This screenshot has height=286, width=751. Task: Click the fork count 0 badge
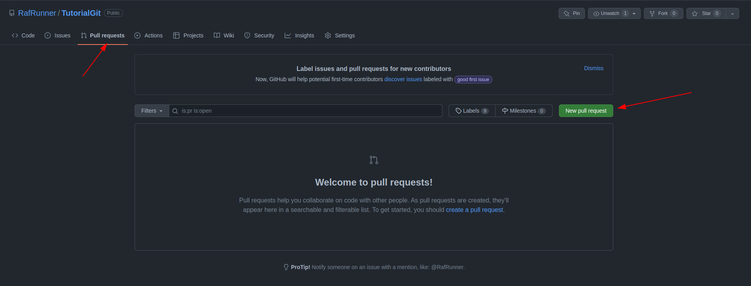pyautogui.click(x=674, y=13)
